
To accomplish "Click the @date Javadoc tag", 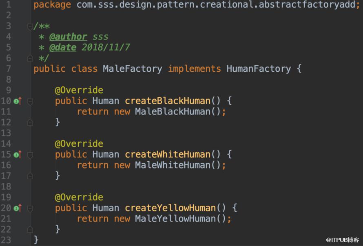I will tap(63, 47).
